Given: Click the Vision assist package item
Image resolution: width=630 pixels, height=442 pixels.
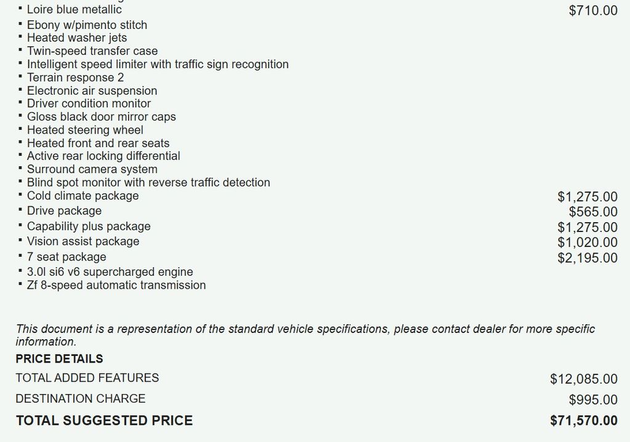Looking at the screenshot, I should pyautogui.click(x=83, y=241).
